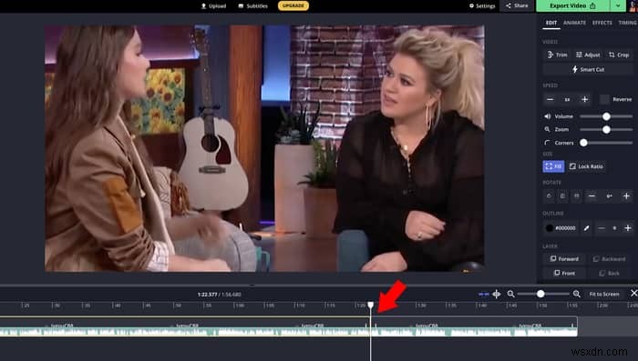The width and height of the screenshot is (638, 361).
Task: Increase playback speed with plus button
Action: 585,99
